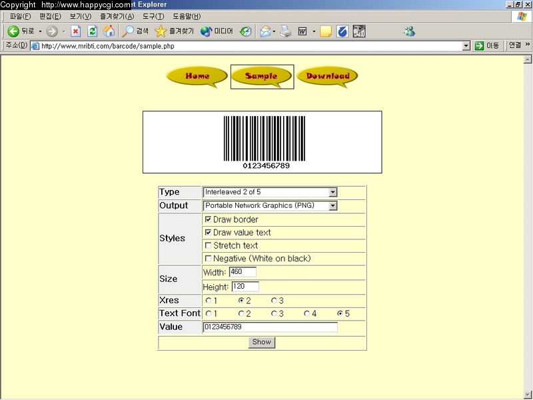
Task: Open the 도움말(H) Help menu
Action: point(187,16)
